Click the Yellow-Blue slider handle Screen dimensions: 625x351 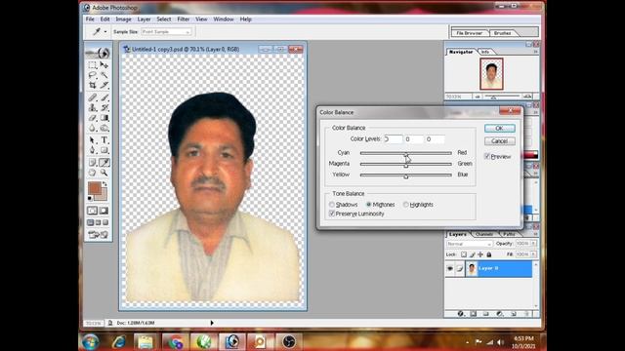[x=406, y=176]
